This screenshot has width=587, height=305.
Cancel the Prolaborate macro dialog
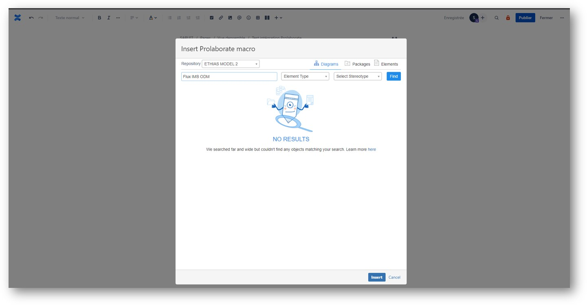click(x=394, y=277)
